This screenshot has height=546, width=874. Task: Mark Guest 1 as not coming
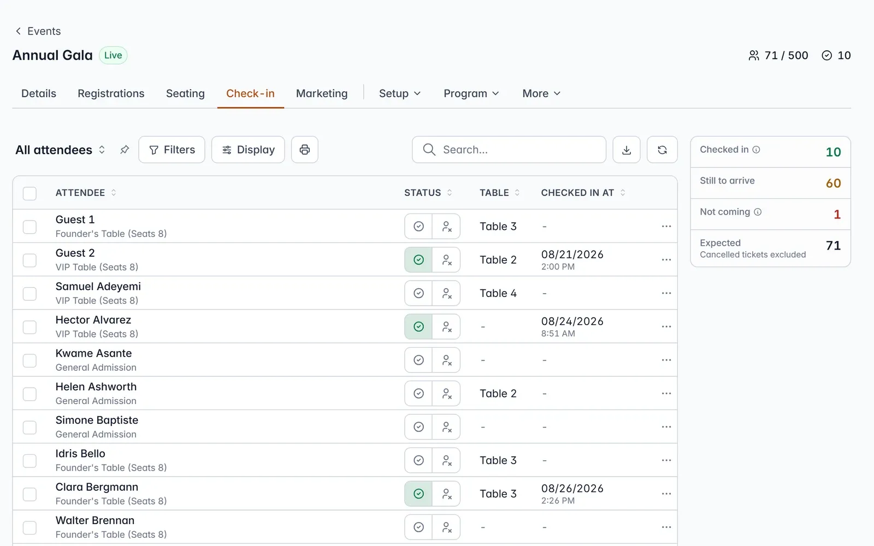pos(446,226)
